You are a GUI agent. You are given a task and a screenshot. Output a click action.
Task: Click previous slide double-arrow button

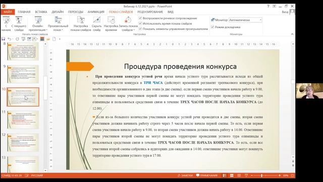pos(293,161)
